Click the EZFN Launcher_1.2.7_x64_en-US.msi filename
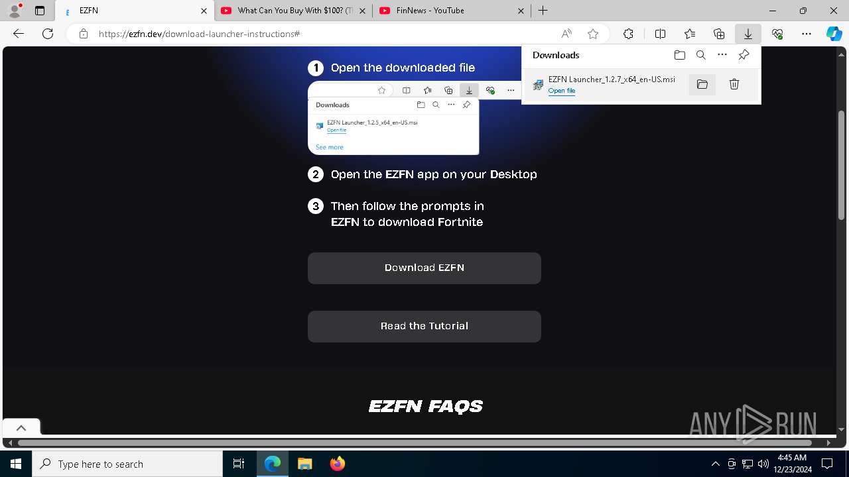 612,79
